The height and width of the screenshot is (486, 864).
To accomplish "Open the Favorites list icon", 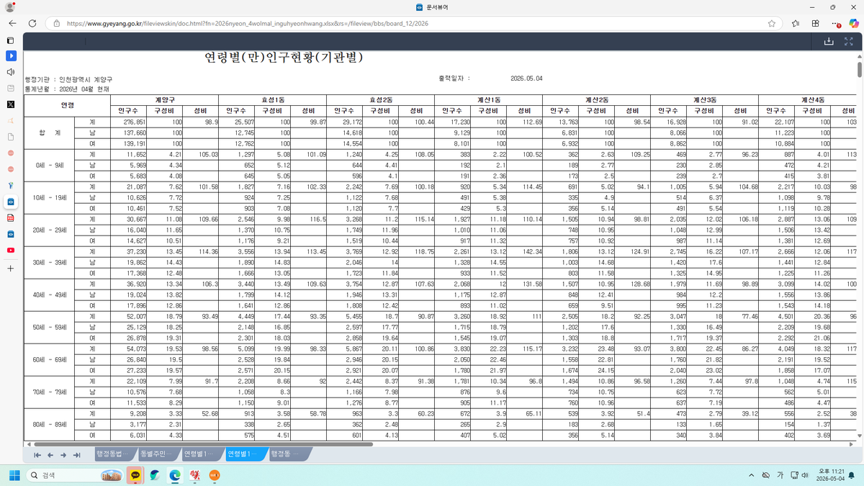I will pos(795,23).
